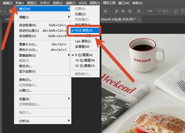Image resolution: width=185 pixels, height=133 pixels.
Task: Apply 自动色调(N)
Action: (x=43, y=25)
